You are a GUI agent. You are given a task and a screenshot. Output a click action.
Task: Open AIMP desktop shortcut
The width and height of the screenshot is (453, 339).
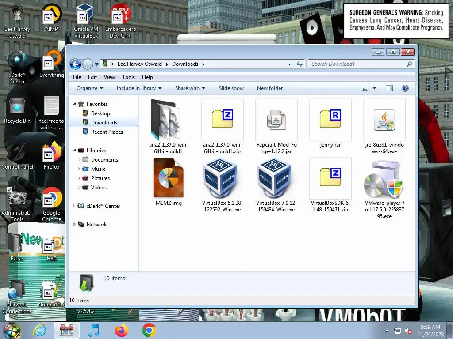click(51, 18)
